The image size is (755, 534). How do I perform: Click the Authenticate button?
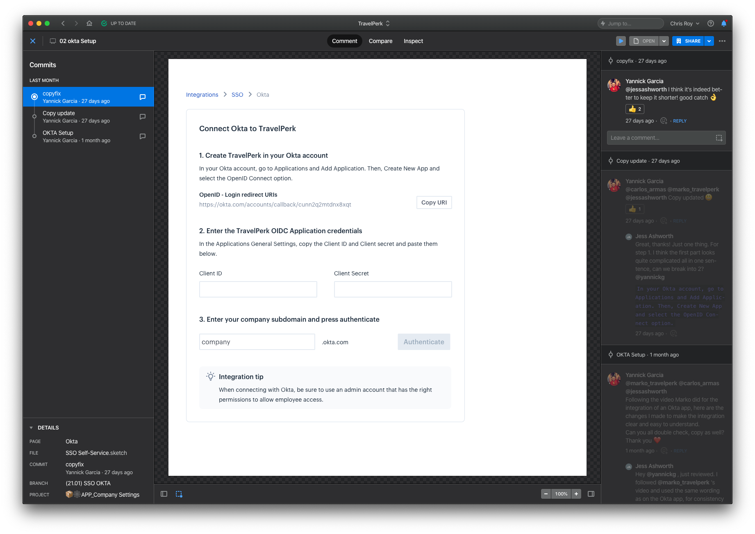(x=424, y=342)
